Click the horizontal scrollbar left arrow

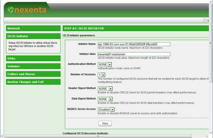coord(2,136)
